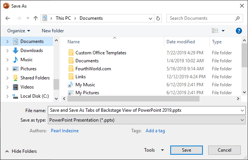The height and width of the screenshot is (160, 248).
Task: Select the Custom Office Templates folder
Action: [101, 53]
